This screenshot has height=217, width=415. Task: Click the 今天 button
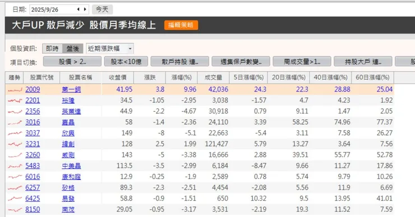(x=102, y=10)
